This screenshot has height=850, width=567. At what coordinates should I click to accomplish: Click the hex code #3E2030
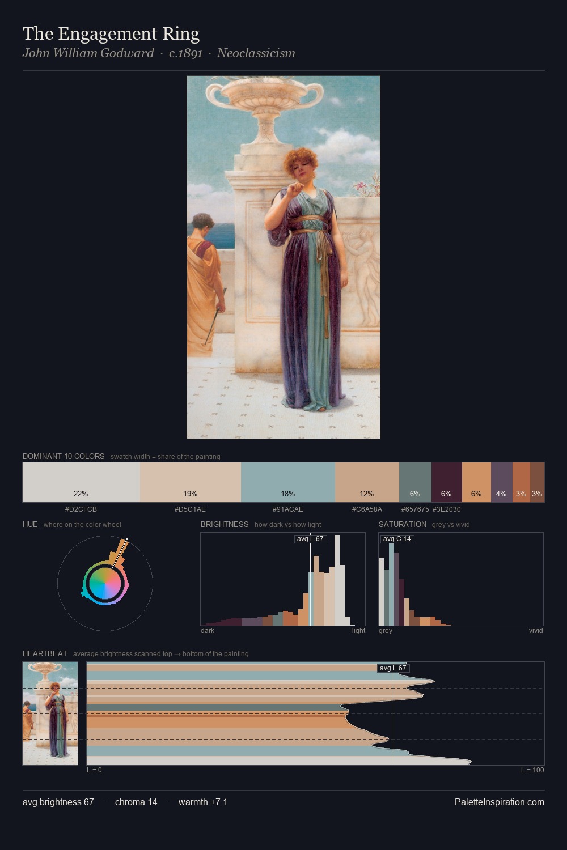[x=447, y=509]
